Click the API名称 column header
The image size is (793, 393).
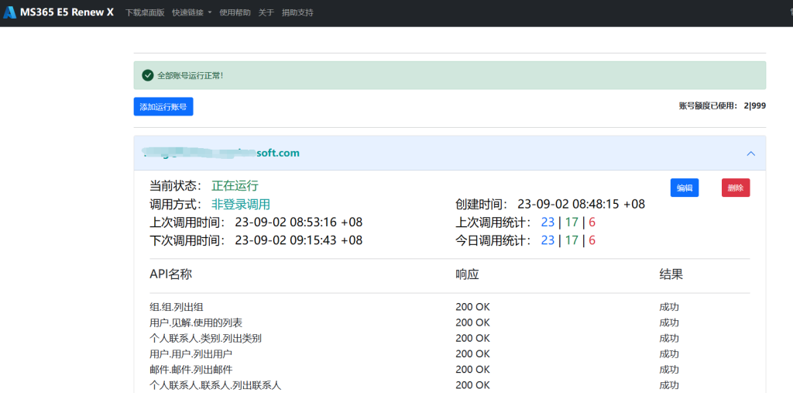click(171, 274)
